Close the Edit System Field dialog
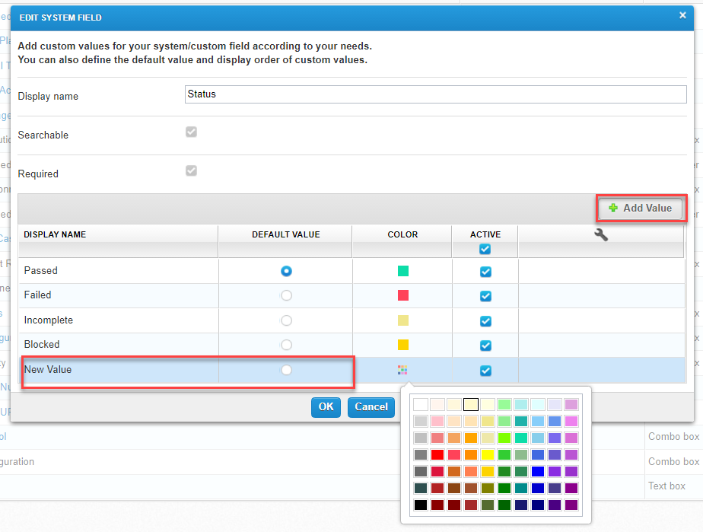This screenshot has height=532, width=703. (682, 15)
